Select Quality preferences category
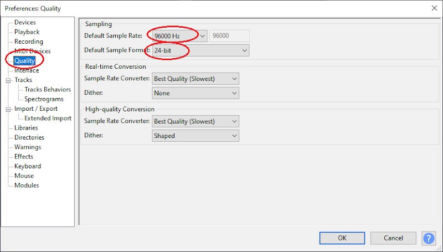The height and width of the screenshot is (252, 443). point(24,61)
